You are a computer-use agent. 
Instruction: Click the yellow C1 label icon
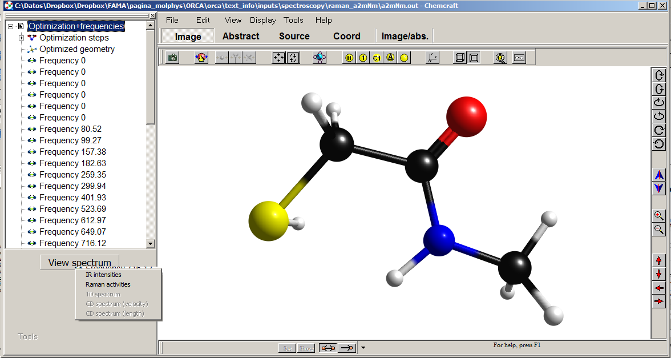[377, 57]
